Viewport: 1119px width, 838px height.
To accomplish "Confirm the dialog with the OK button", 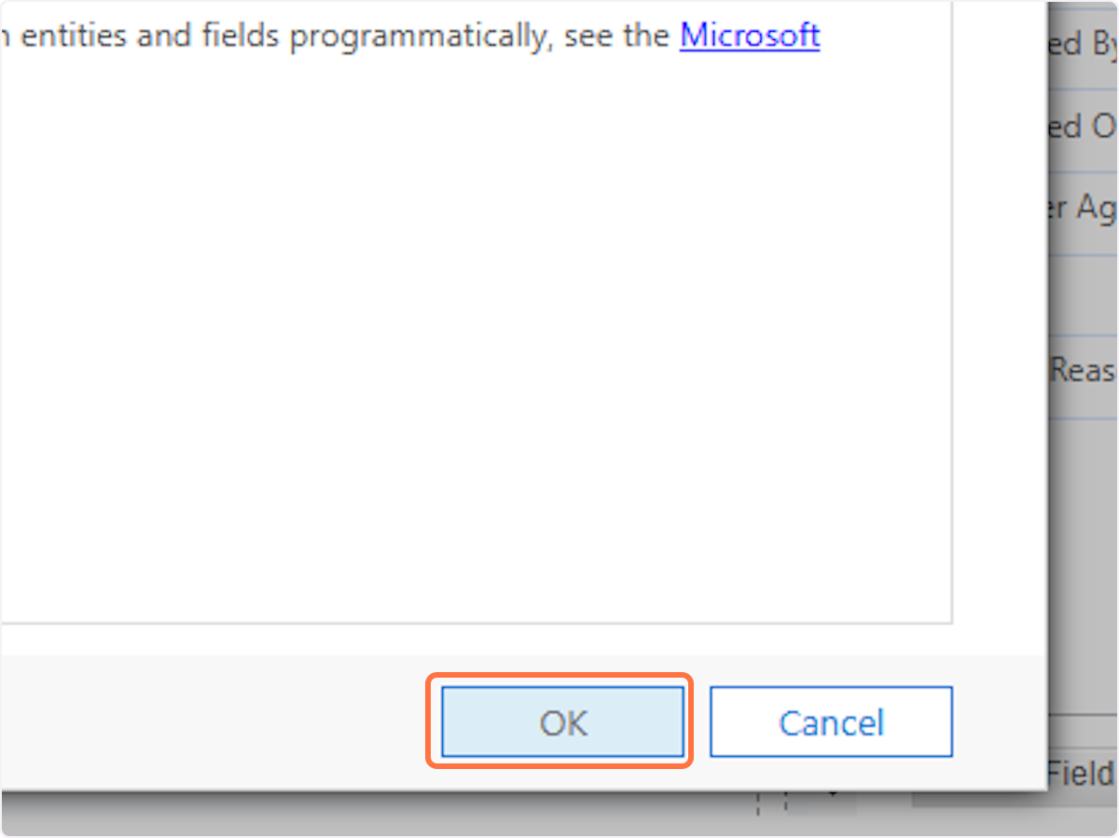I will pos(562,722).
